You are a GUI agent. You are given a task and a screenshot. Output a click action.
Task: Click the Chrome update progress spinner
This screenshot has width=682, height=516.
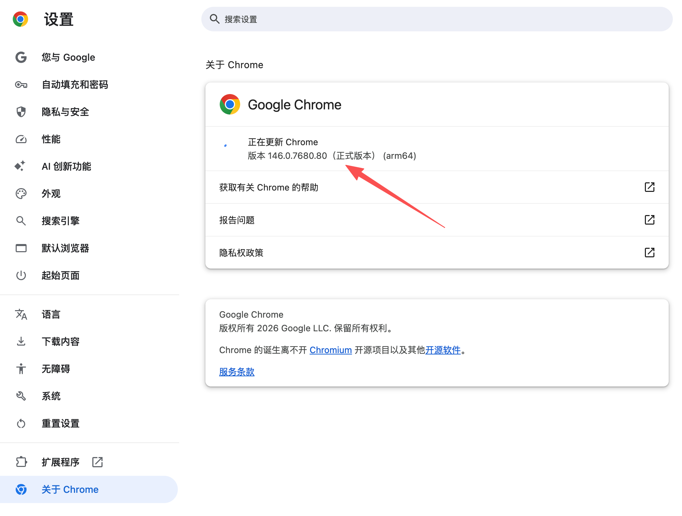[226, 145]
